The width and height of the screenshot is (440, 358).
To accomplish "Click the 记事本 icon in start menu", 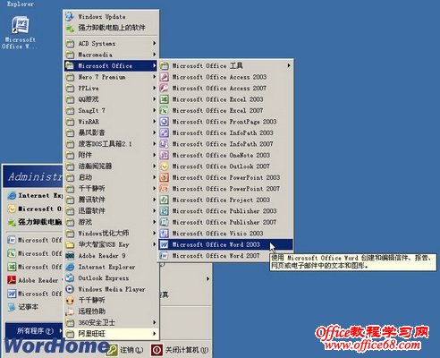I will pyautogui.click(x=12, y=307).
